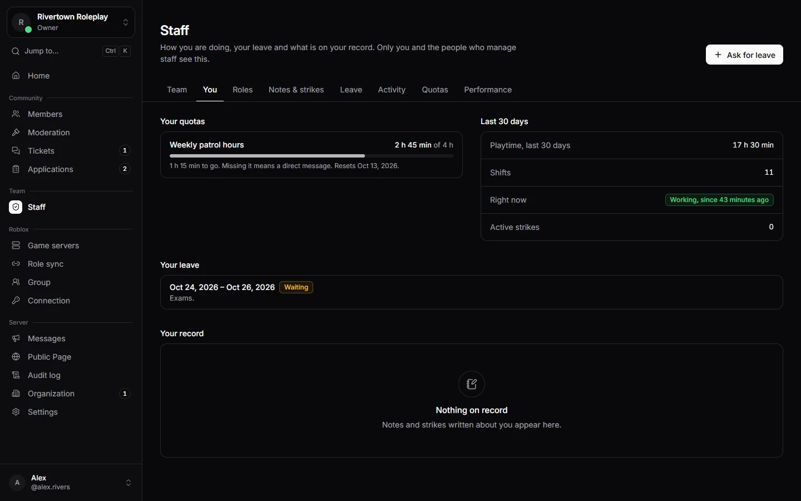The width and height of the screenshot is (801, 501).
Task: Click the search magnifier icon beside Jump to
Action: [16, 51]
